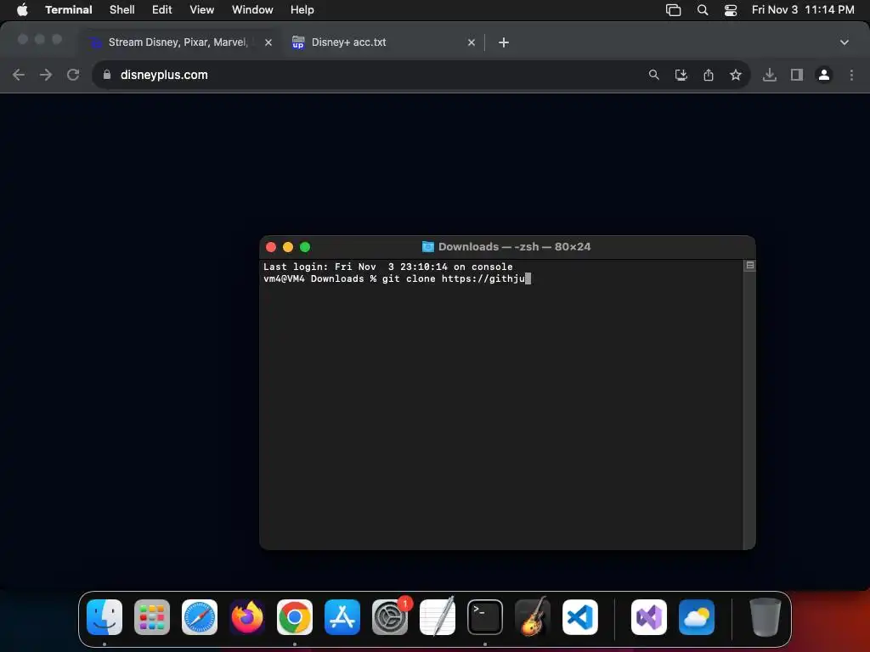The width and height of the screenshot is (870, 652).
Task: Go back in Chrome
Action: [x=19, y=75]
